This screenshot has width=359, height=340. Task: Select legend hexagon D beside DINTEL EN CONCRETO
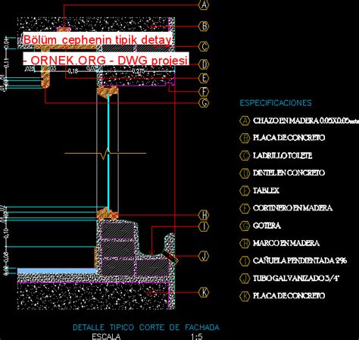(245, 173)
